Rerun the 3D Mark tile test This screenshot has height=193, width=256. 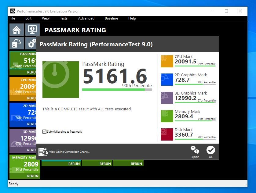pyautogui.click(x=23, y=150)
